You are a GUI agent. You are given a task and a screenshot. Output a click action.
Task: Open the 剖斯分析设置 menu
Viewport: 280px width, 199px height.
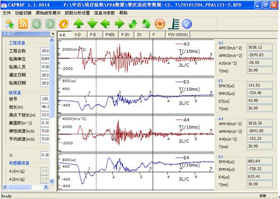pos(77,13)
